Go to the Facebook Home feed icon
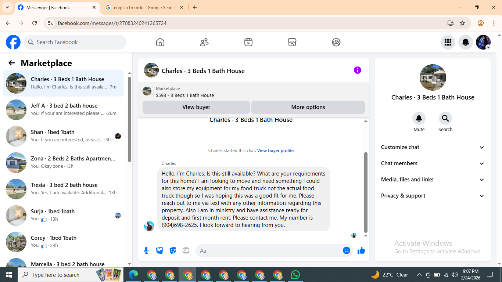The width and height of the screenshot is (502, 282). [x=160, y=42]
